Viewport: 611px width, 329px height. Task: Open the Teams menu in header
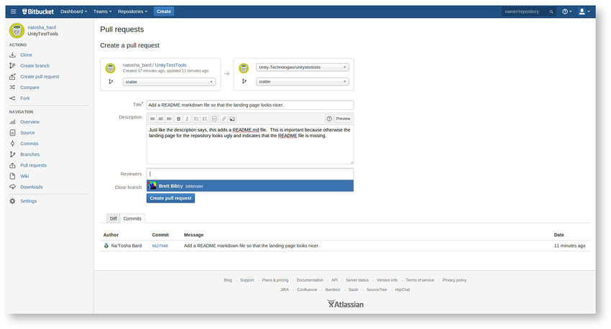click(102, 11)
